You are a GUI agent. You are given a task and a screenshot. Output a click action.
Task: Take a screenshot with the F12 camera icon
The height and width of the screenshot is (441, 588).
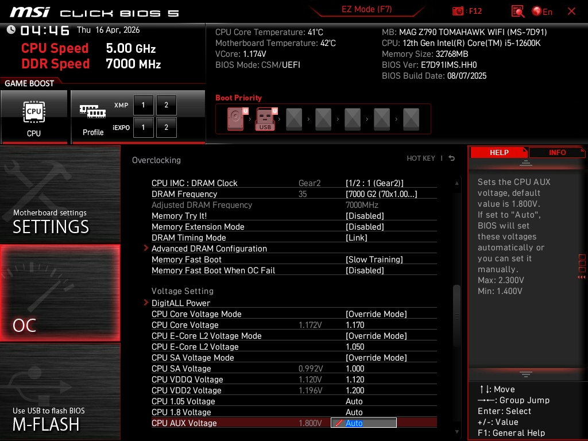pyautogui.click(x=458, y=11)
